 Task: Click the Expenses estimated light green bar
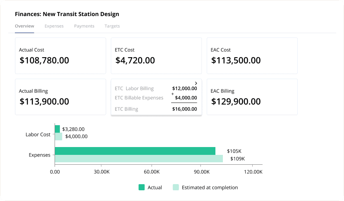pos(139,159)
